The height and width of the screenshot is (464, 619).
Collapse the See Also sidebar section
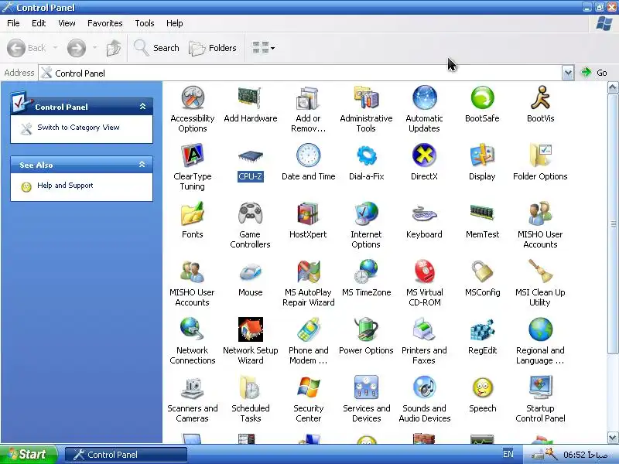[x=142, y=165]
